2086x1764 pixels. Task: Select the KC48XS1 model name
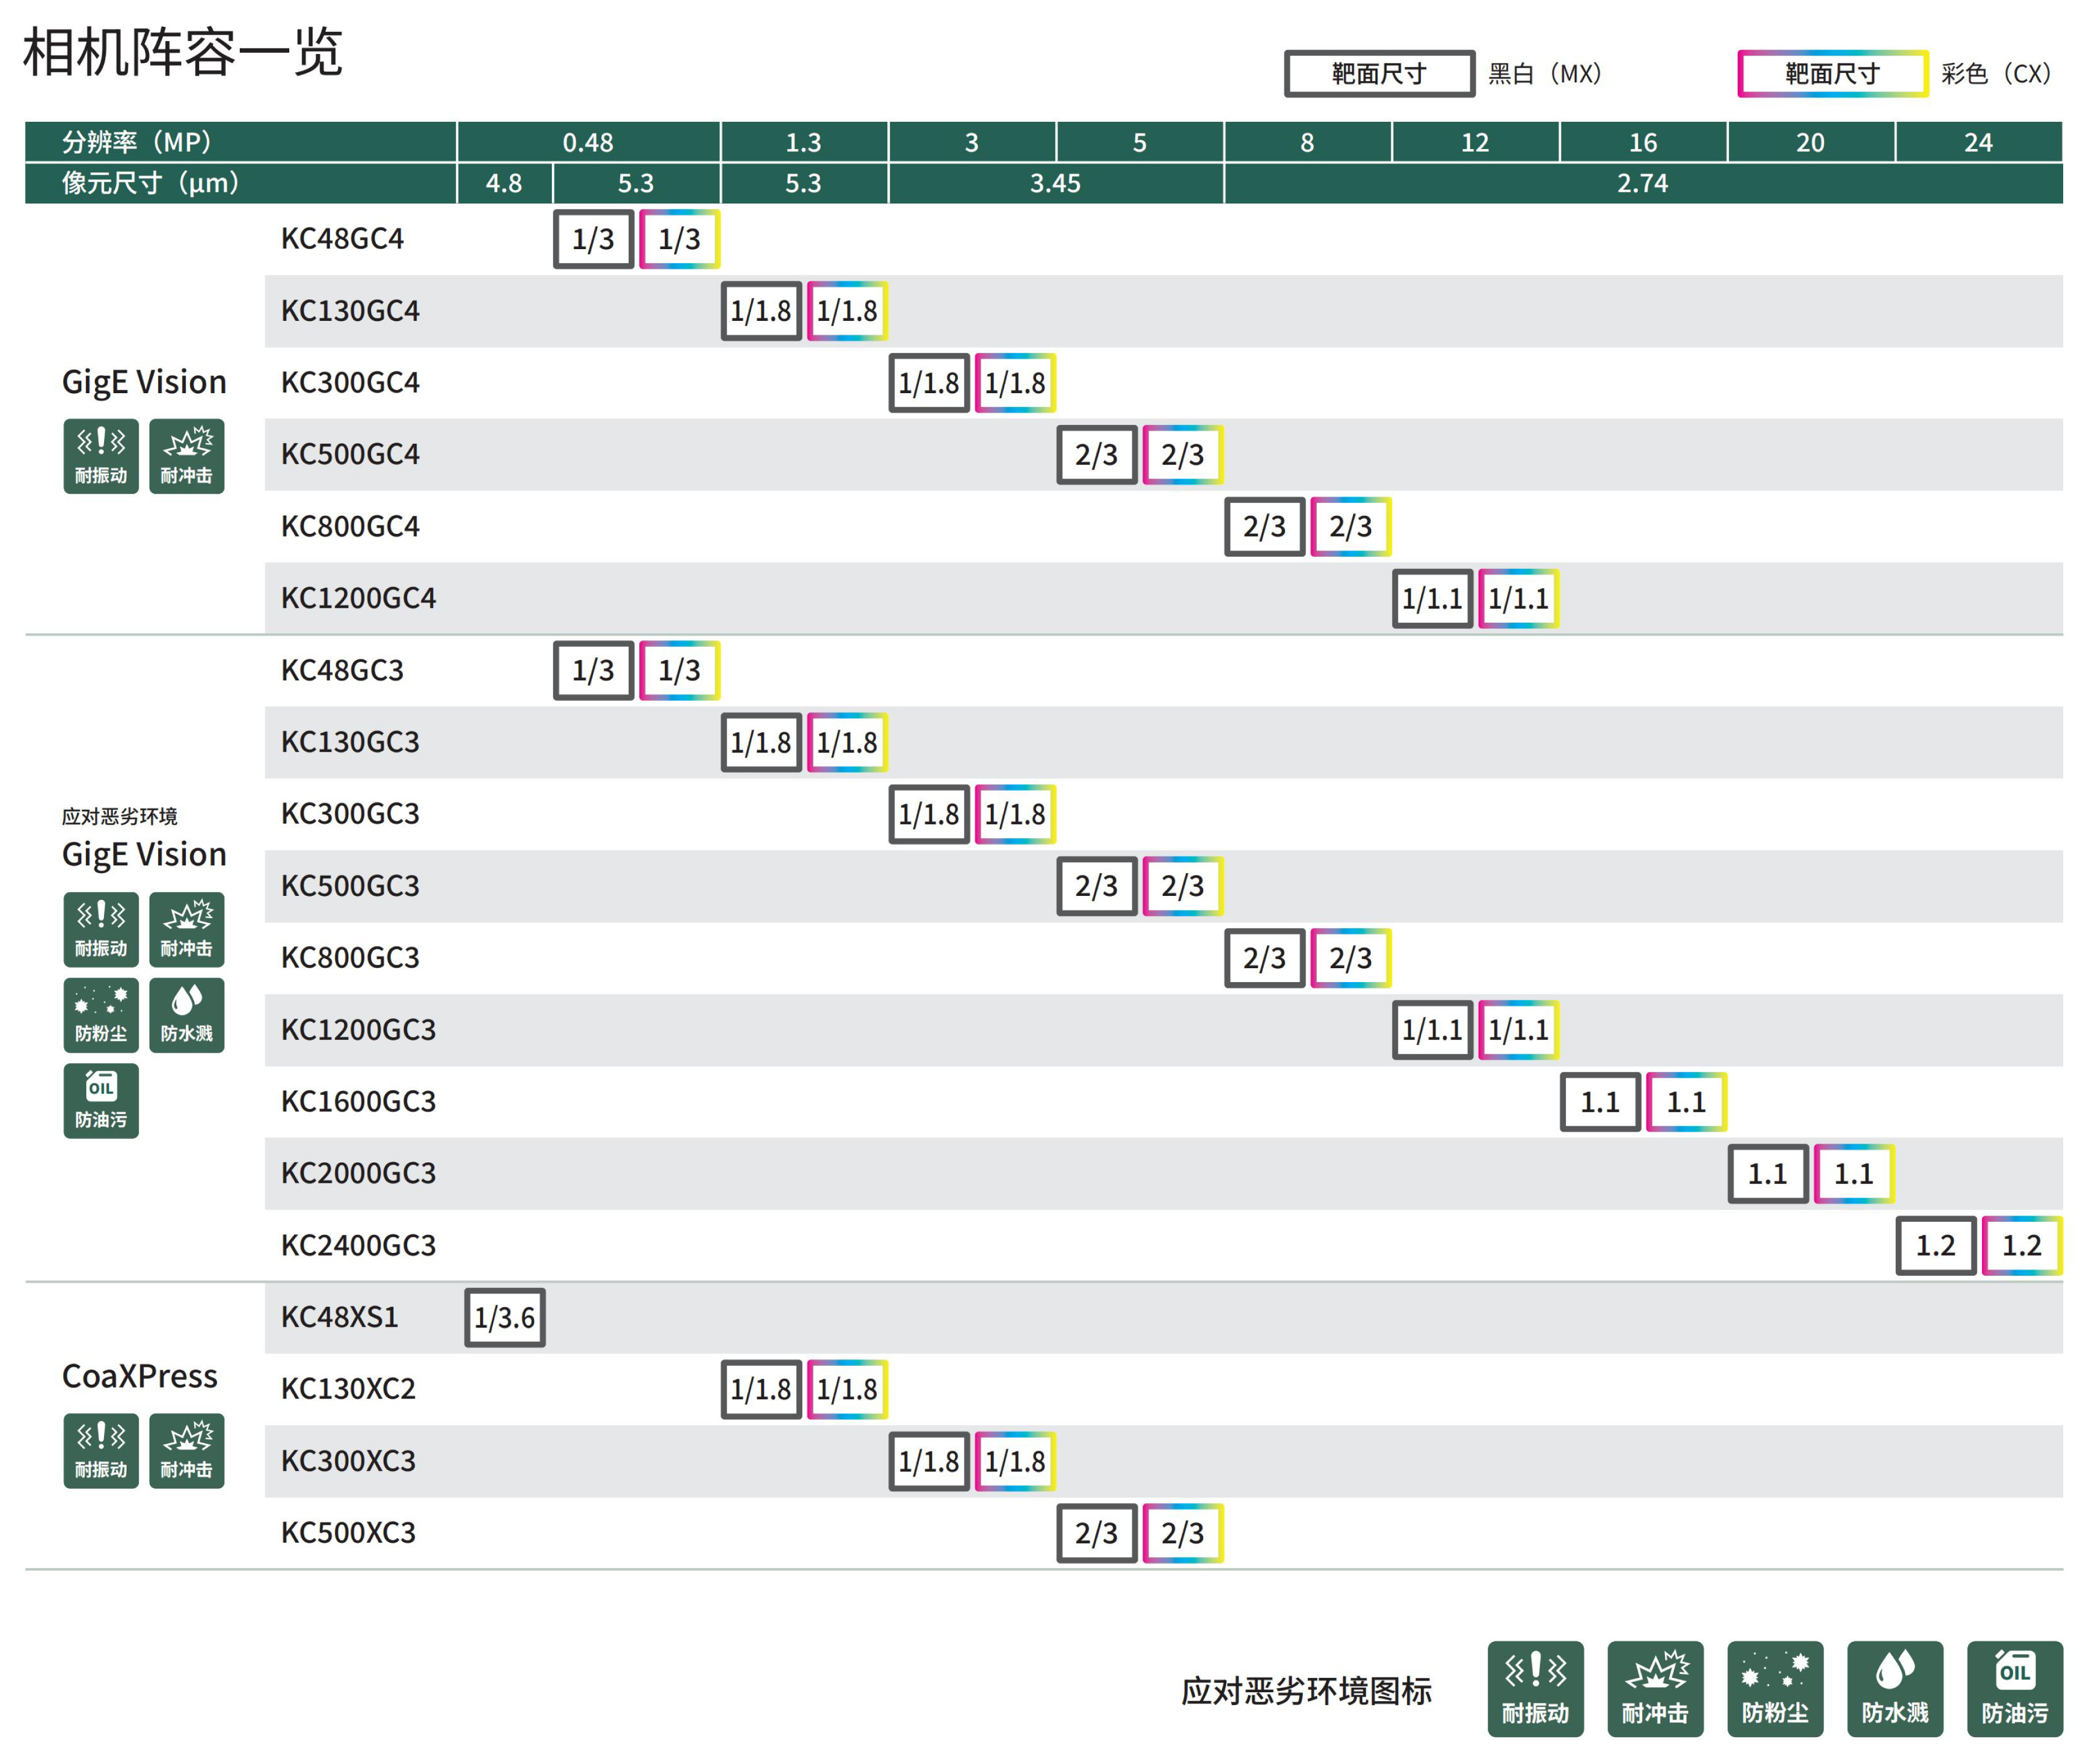click(x=339, y=1317)
